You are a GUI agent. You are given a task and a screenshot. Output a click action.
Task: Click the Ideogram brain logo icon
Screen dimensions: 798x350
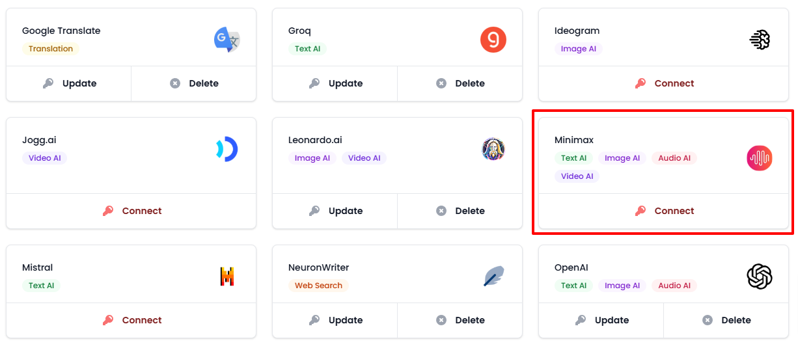pyautogui.click(x=760, y=40)
